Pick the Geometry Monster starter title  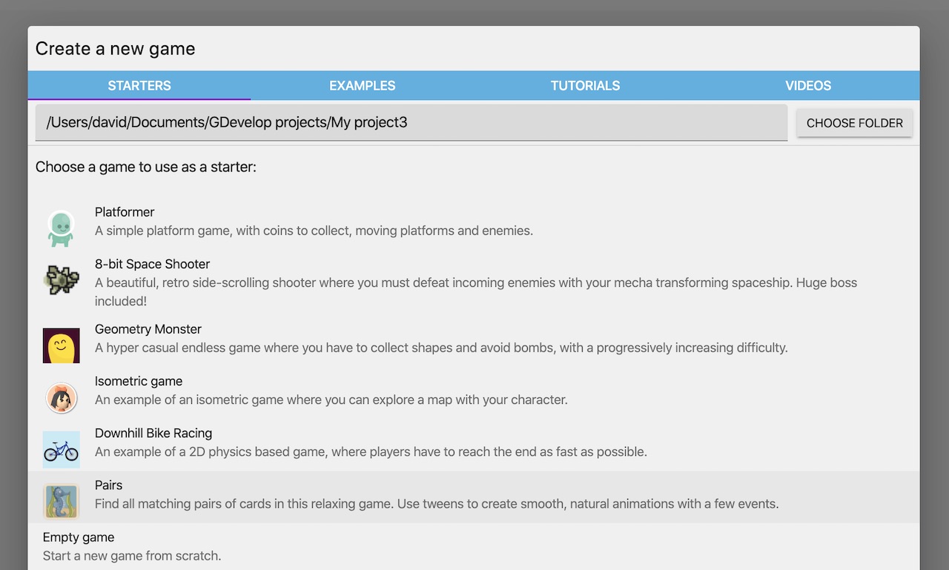[148, 329]
